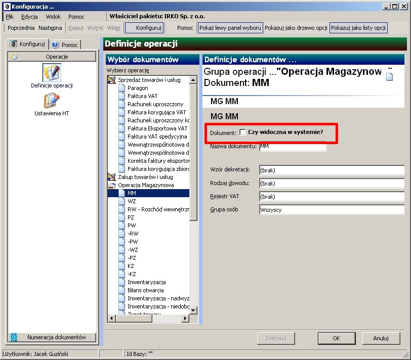Screen dimensions: 411x360
Task: Switch to the Pomoc tab
Action: [65, 45]
